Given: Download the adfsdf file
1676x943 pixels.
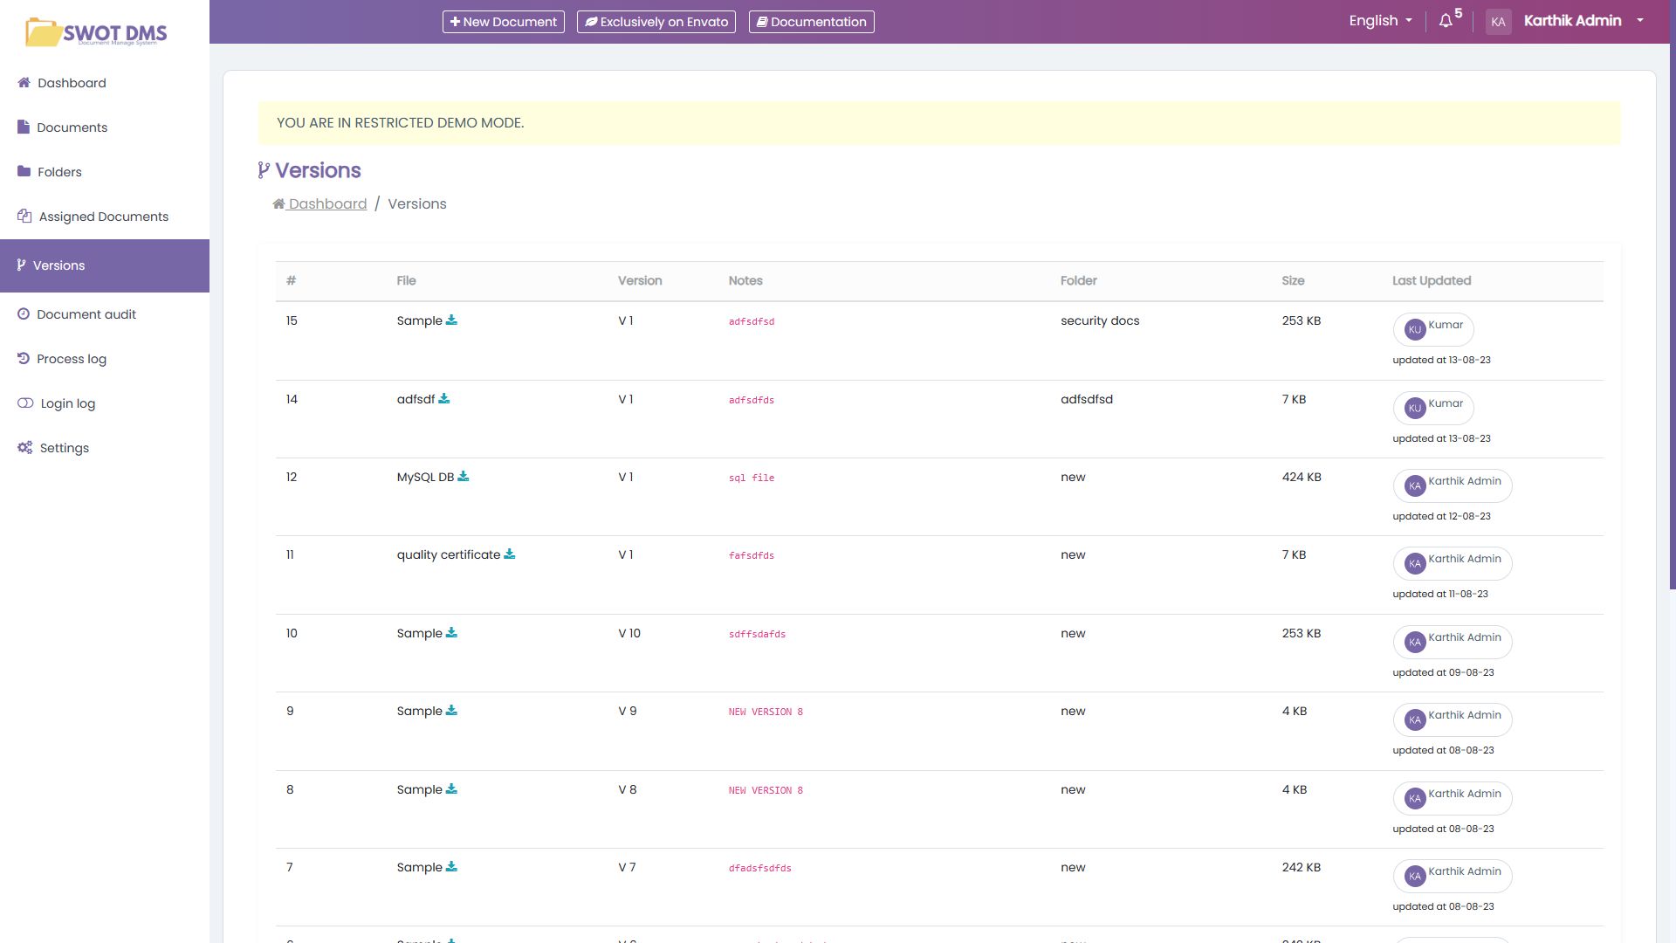Looking at the screenshot, I should (444, 399).
